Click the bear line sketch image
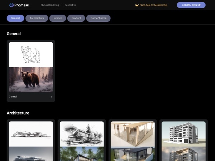Screen dimensions: 215x161 click(x=31, y=54)
